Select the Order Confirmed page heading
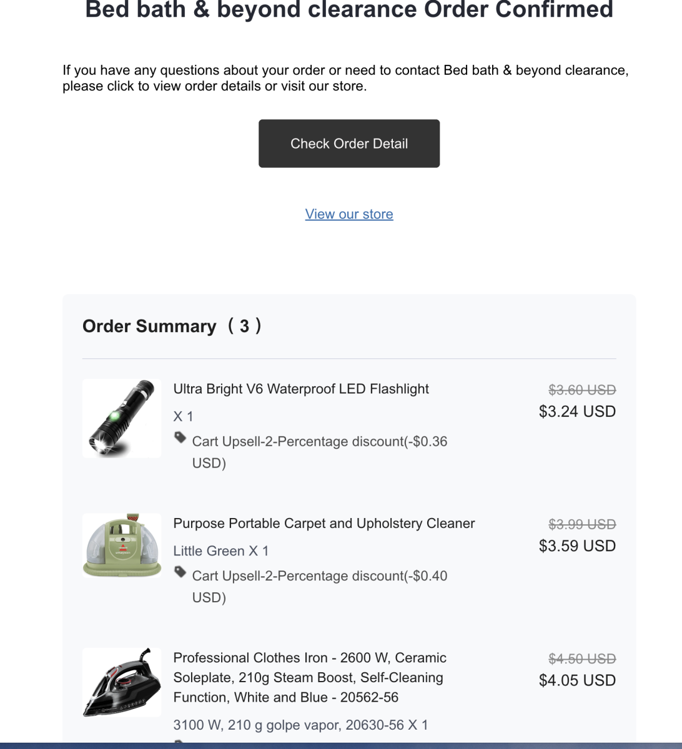The width and height of the screenshot is (682, 749). pyautogui.click(x=349, y=10)
